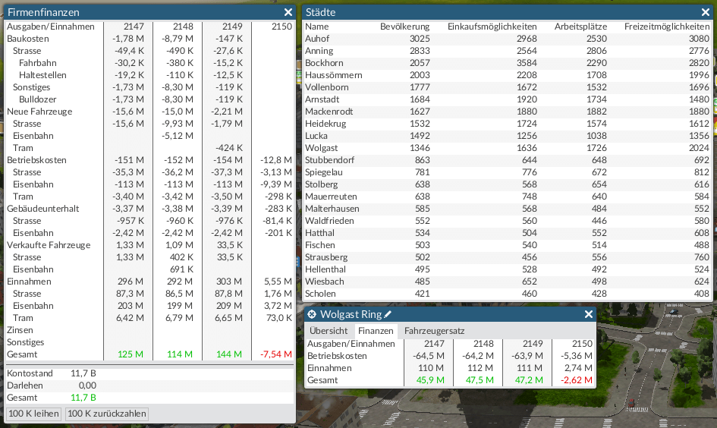This screenshot has height=428, width=717.
Task: Select the Heidekrug row
Action: [x=507, y=124]
